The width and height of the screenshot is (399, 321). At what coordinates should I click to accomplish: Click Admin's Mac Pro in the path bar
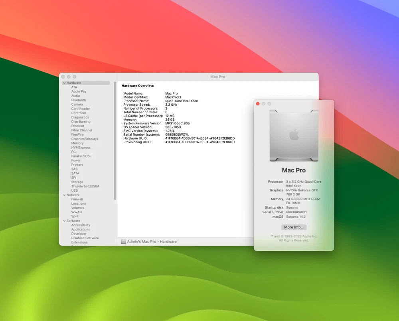pos(142,242)
